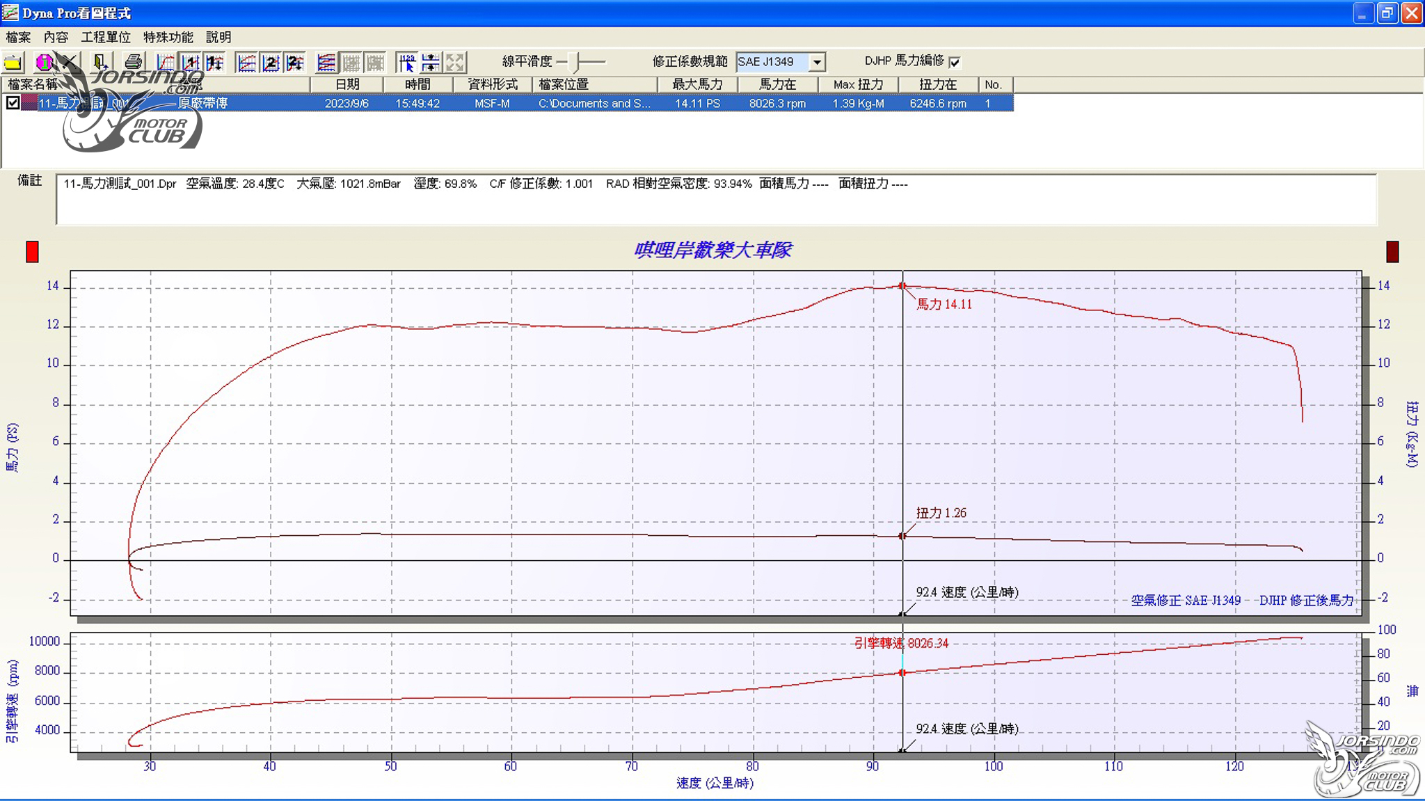The width and height of the screenshot is (1425, 801).
Task: Uncheck the 11-馬力測試 file row checkbox
Action: (13, 103)
